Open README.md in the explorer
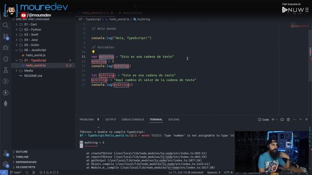 (x=43, y=76)
